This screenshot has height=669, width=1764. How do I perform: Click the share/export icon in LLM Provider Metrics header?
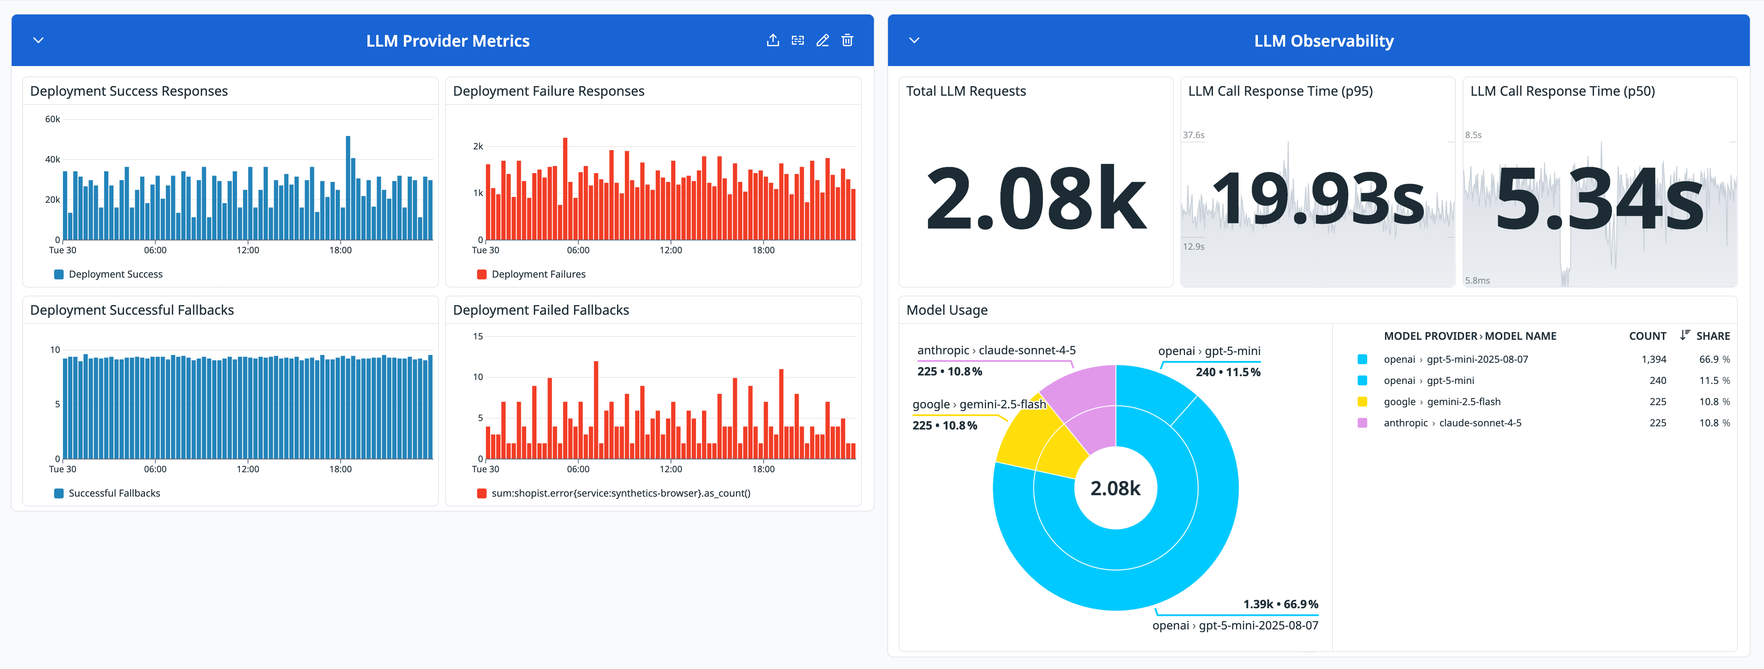point(772,40)
